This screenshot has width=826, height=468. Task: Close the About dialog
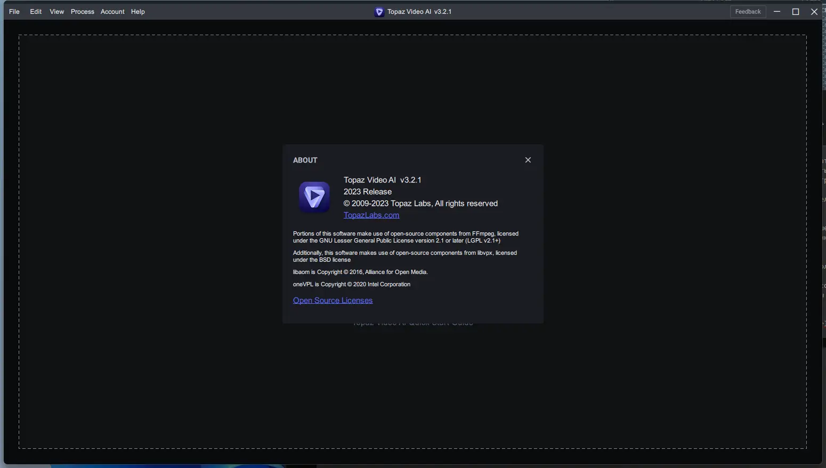click(528, 160)
